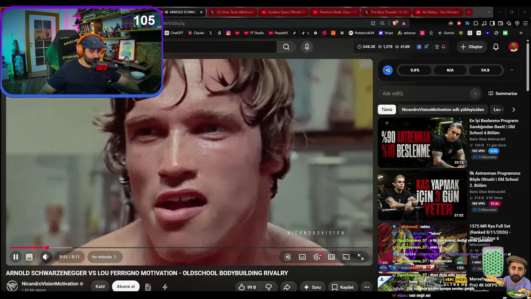Open the ChatGPT bookmark

(x=174, y=33)
